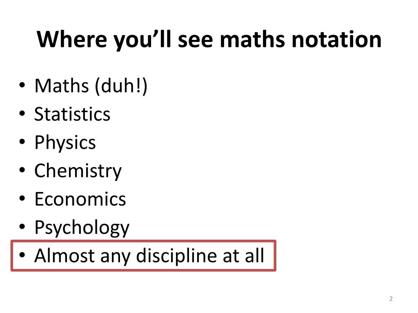Click the slide title 'Where you'll see maths notation'
The height and width of the screenshot is (313, 418).
tap(209, 40)
